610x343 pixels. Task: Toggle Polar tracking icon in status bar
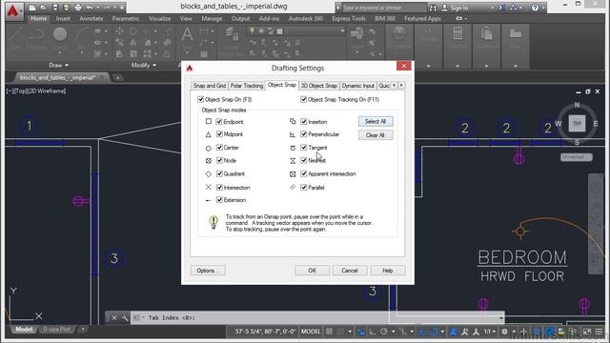click(384, 332)
